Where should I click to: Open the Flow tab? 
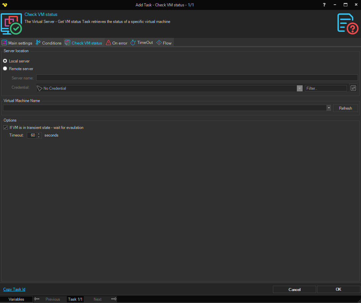click(164, 43)
